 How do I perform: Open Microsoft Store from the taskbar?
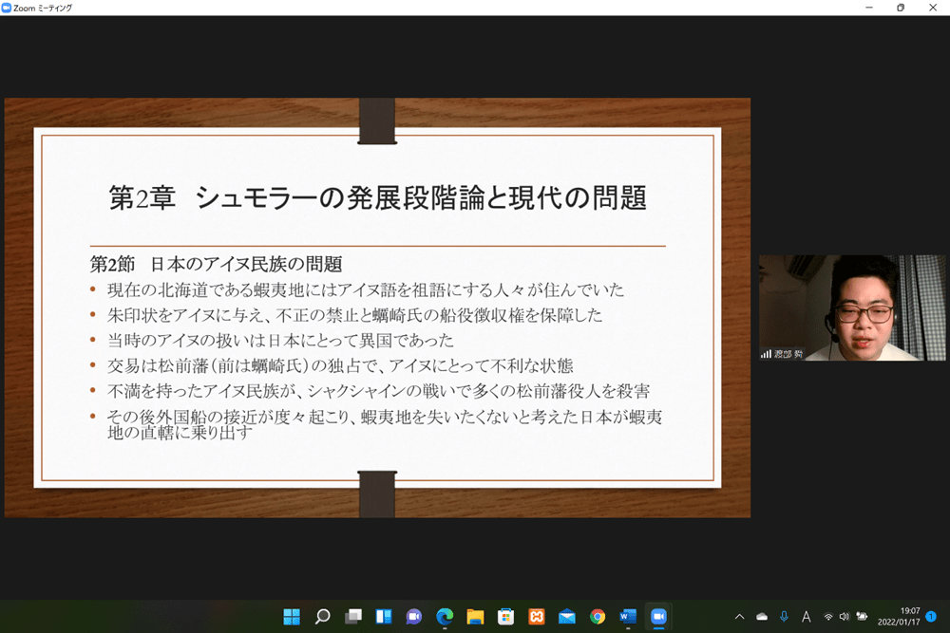click(505, 617)
